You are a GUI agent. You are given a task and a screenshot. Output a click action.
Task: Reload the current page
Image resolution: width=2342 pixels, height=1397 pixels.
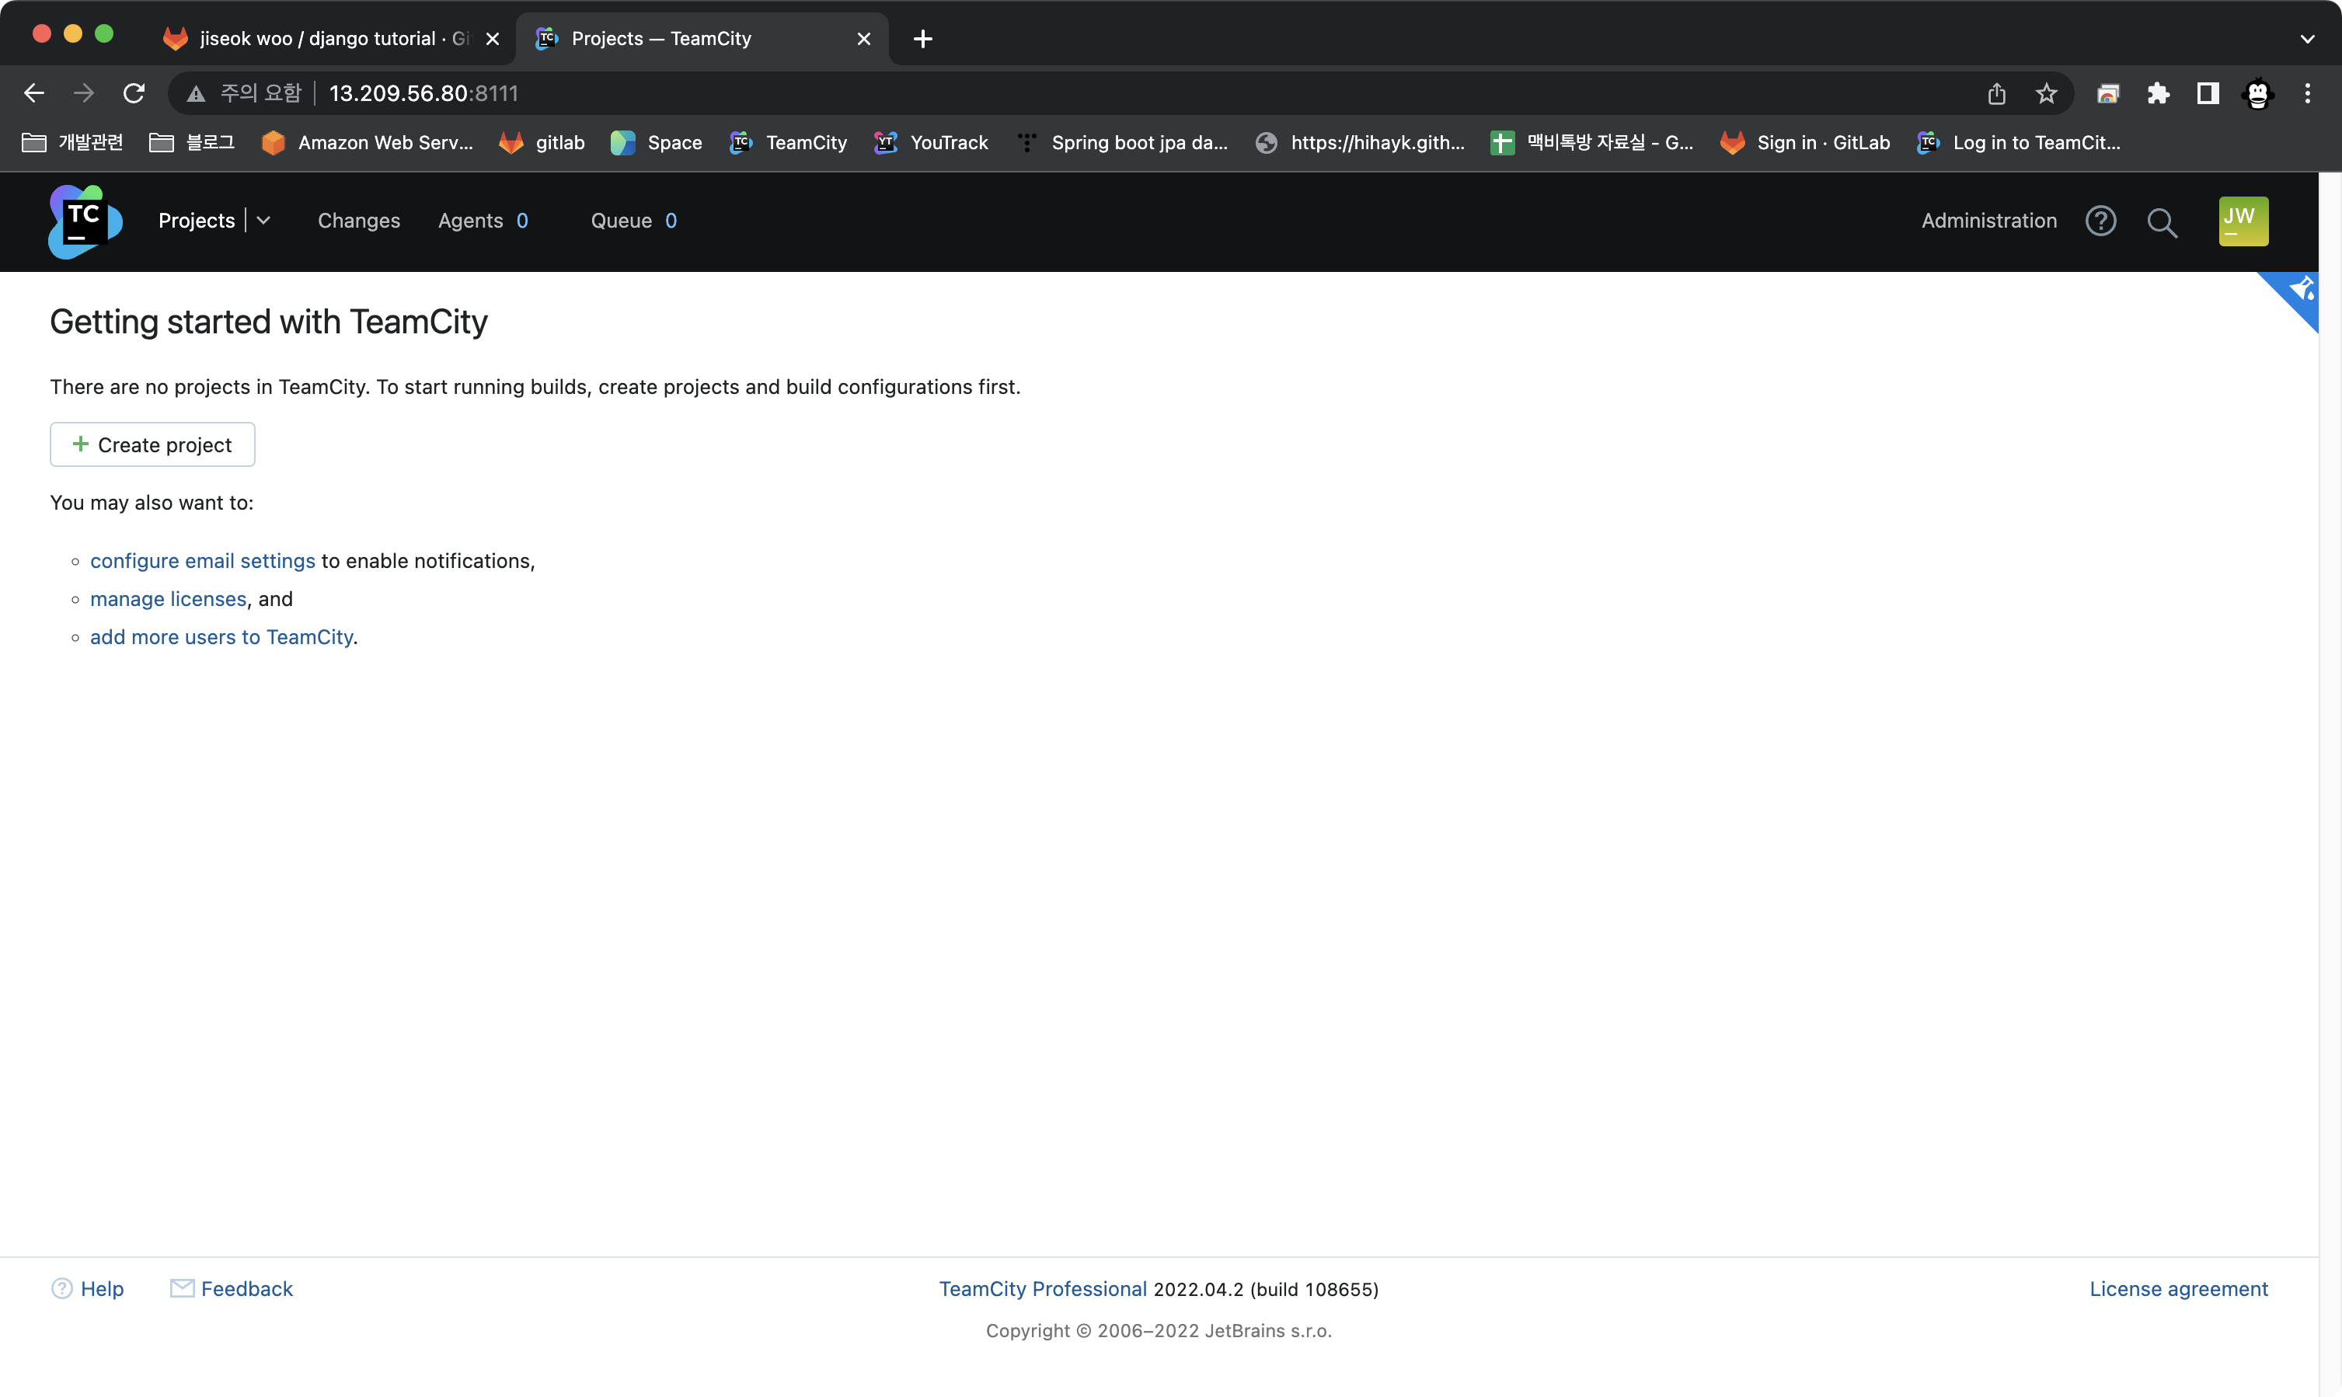134,93
